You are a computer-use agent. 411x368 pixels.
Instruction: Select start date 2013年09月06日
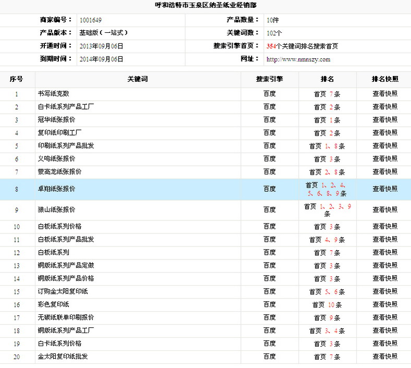[x=101, y=46]
